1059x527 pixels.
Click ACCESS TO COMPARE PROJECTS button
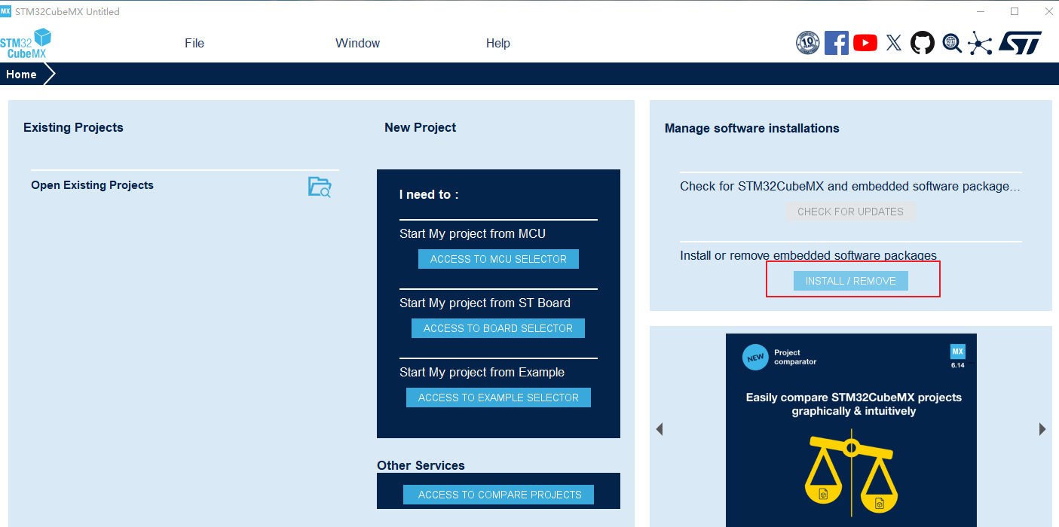coord(498,495)
